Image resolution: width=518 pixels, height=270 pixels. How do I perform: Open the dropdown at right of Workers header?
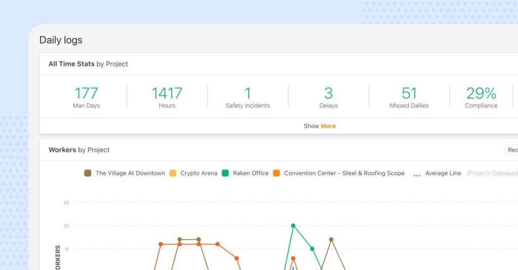click(511, 150)
